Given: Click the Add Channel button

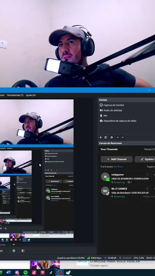Looking at the screenshot, I should (x=116, y=159).
